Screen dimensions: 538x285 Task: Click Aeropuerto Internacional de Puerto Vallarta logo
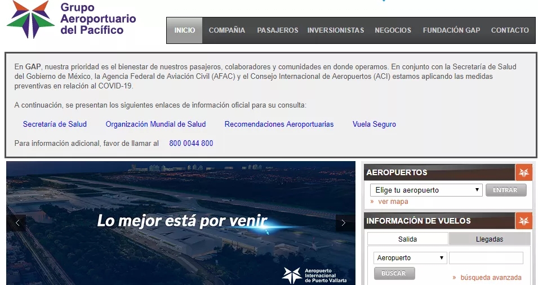[x=315, y=275]
